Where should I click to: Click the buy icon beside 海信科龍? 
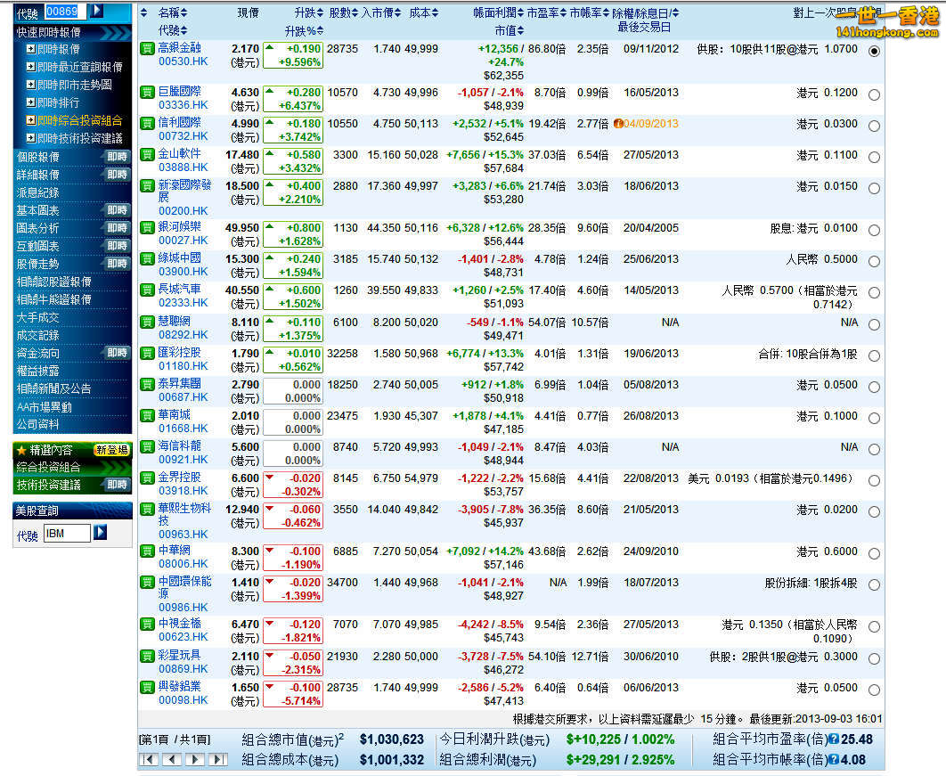[147, 446]
